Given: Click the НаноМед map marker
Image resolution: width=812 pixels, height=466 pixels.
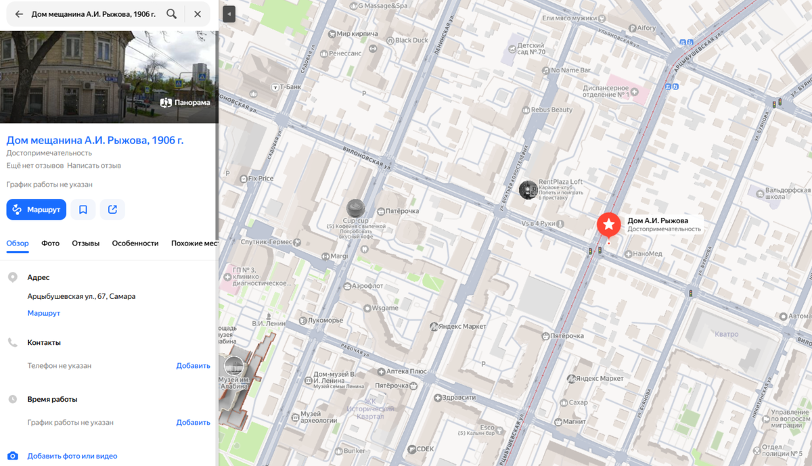Looking at the screenshot, I should point(629,254).
